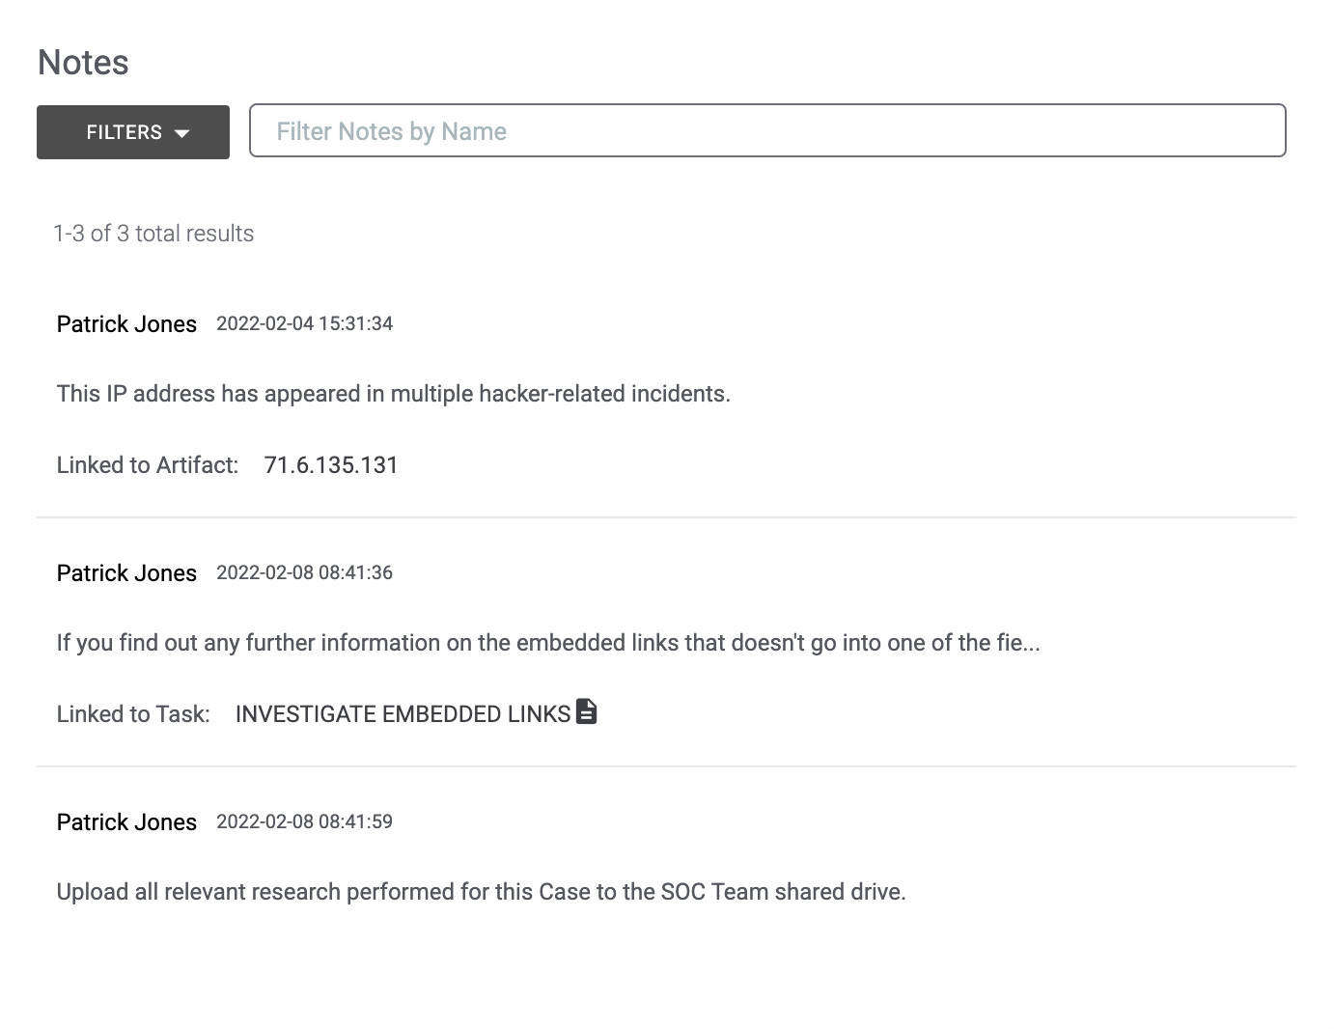Click the 2022-02-04 15:31:34 timestamp

(304, 324)
